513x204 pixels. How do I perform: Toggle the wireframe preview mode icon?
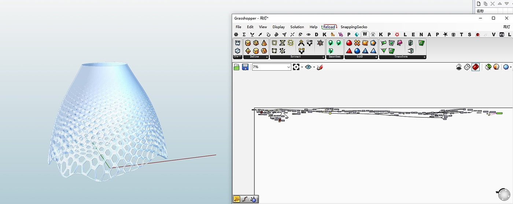coord(467,67)
